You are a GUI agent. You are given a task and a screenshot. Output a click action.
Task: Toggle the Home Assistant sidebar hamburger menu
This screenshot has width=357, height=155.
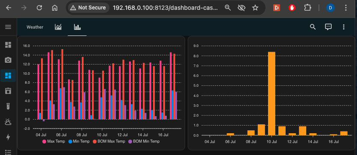(x=8, y=27)
